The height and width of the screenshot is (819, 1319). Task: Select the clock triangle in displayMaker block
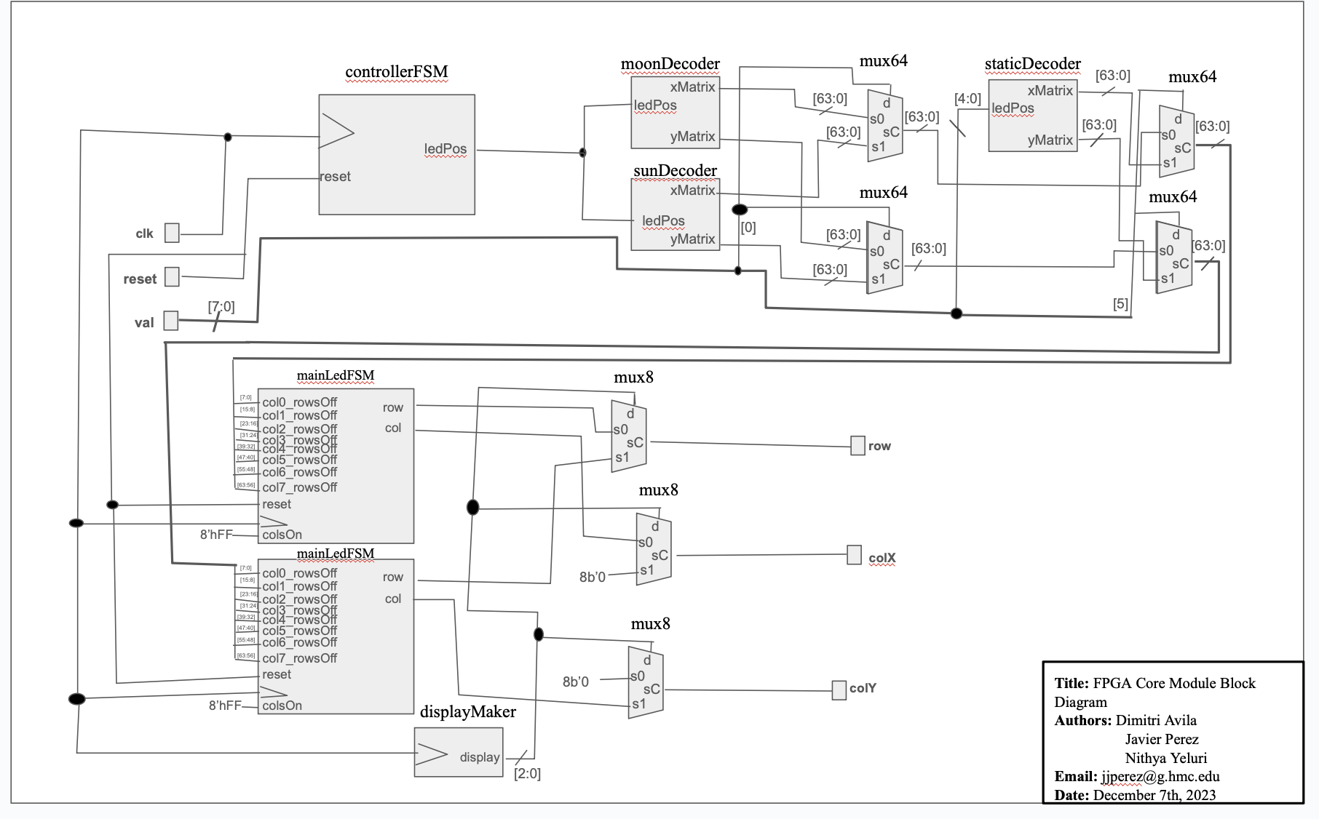(431, 755)
